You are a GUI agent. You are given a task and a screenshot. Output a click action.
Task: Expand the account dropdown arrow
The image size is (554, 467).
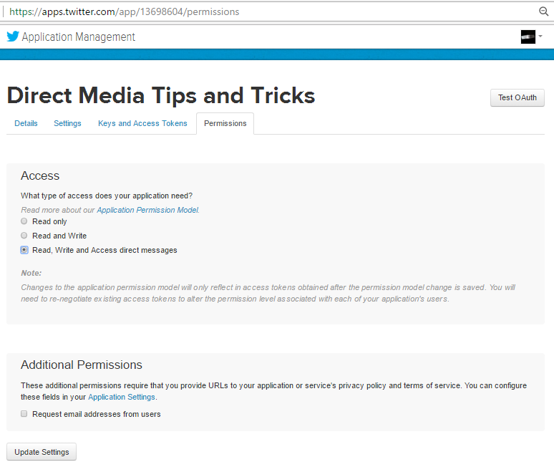[x=540, y=36]
